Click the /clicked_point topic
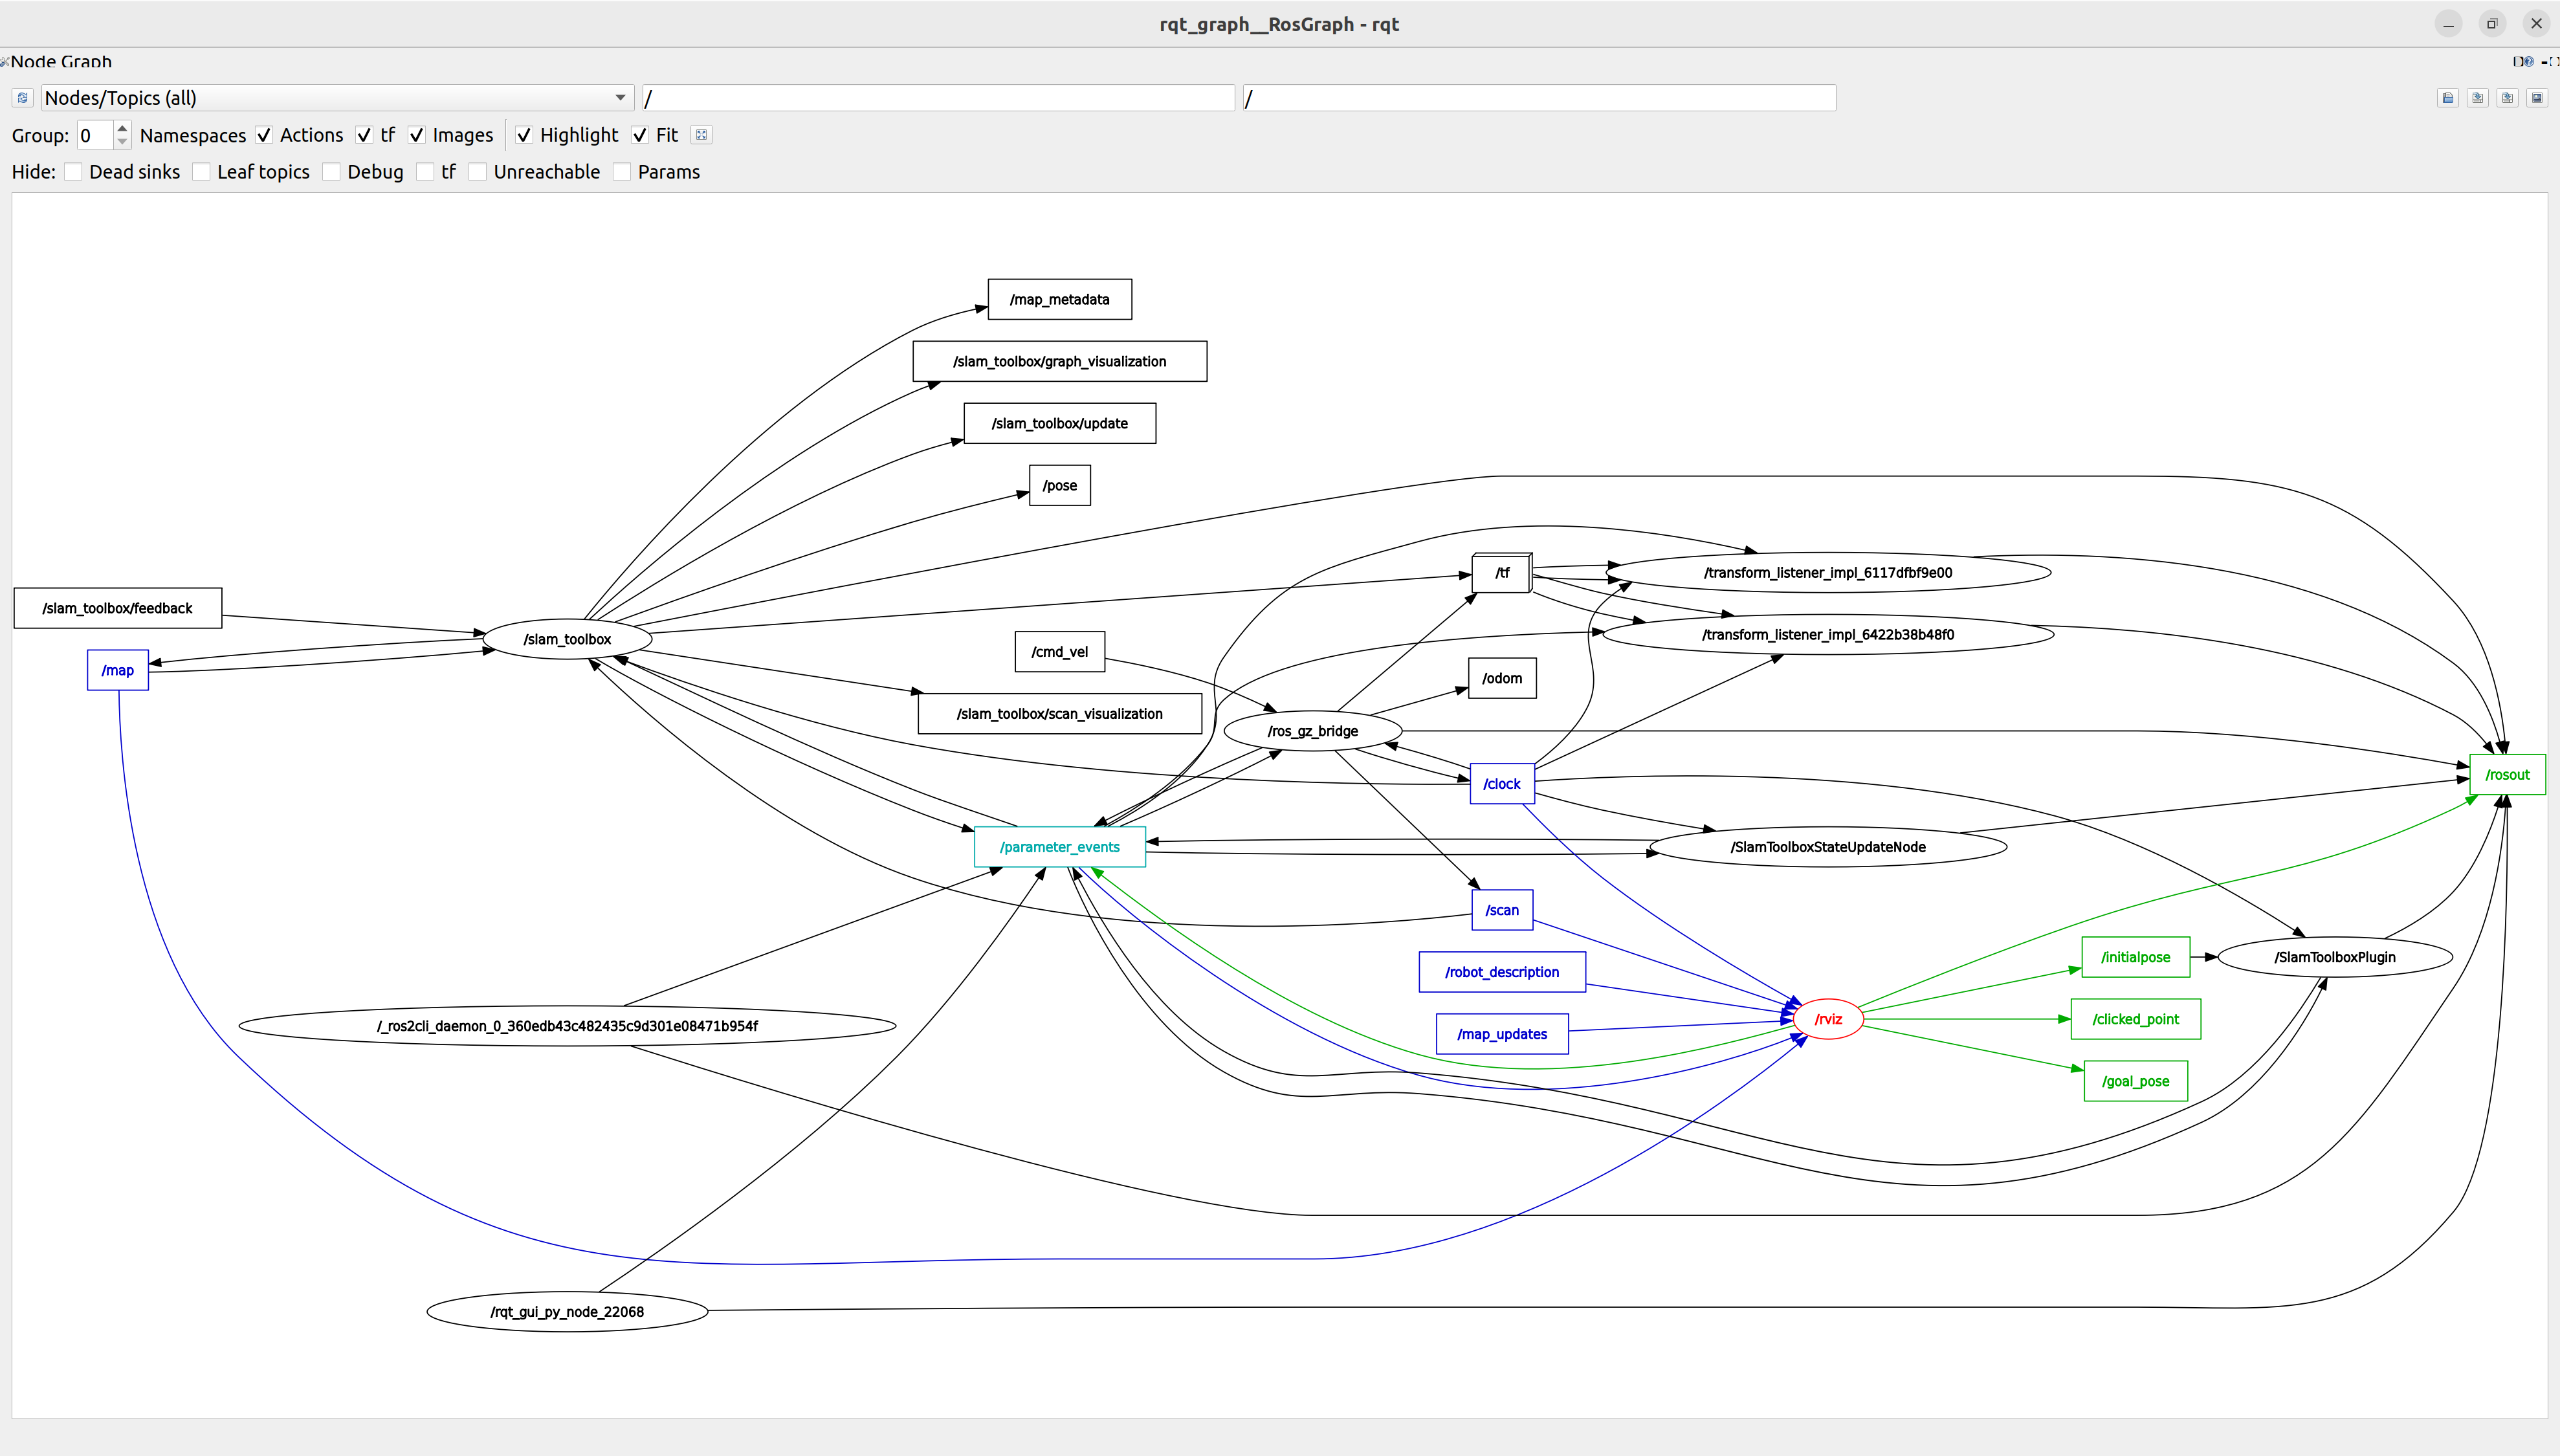Viewport: 2560px width, 1456px height. point(2136,1019)
